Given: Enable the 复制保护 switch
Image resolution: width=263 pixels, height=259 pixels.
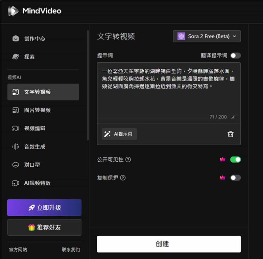Looking at the screenshot, I should tap(235, 178).
